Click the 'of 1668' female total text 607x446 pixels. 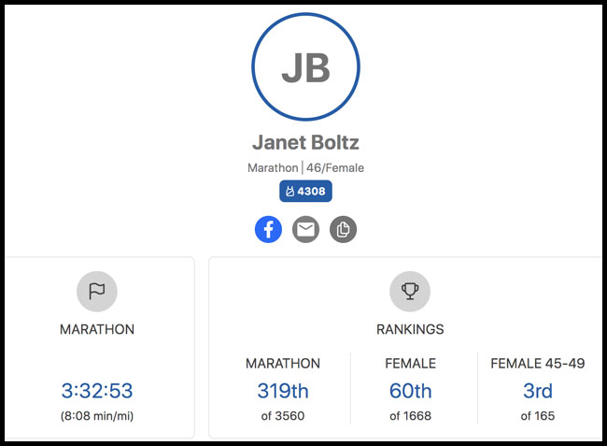410,415
